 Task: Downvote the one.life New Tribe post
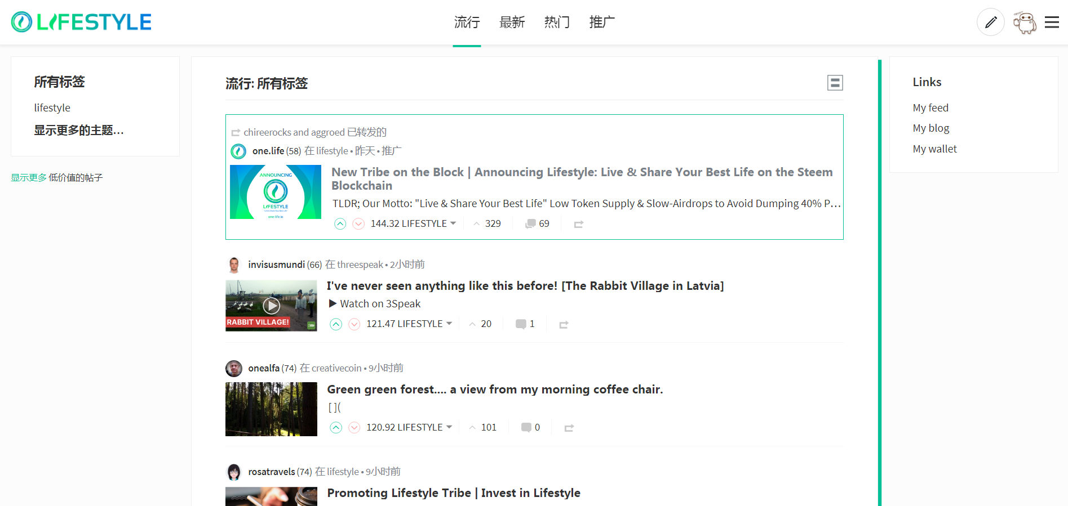point(358,224)
